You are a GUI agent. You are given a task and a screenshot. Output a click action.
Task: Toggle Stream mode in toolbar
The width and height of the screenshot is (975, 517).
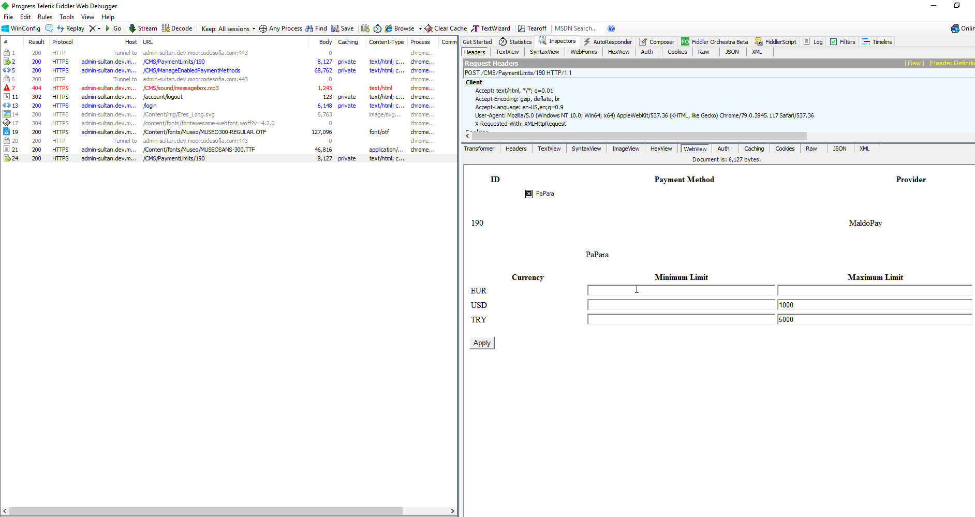point(143,28)
